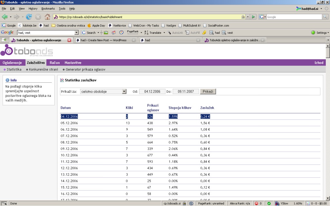Open the Oglaševanje section
Viewport: 330px width, 206px height.
tap(12, 63)
